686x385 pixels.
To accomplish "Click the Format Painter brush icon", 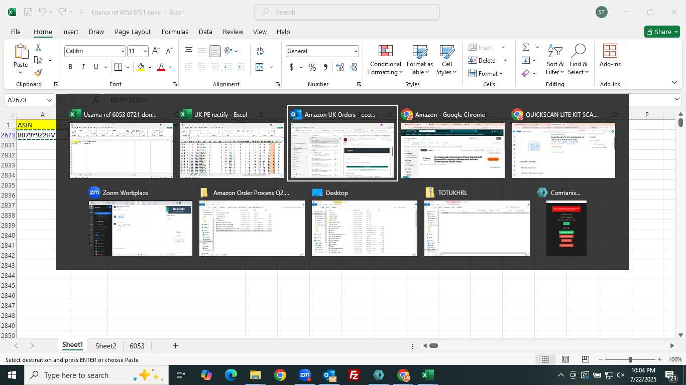I will (x=38, y=73).
